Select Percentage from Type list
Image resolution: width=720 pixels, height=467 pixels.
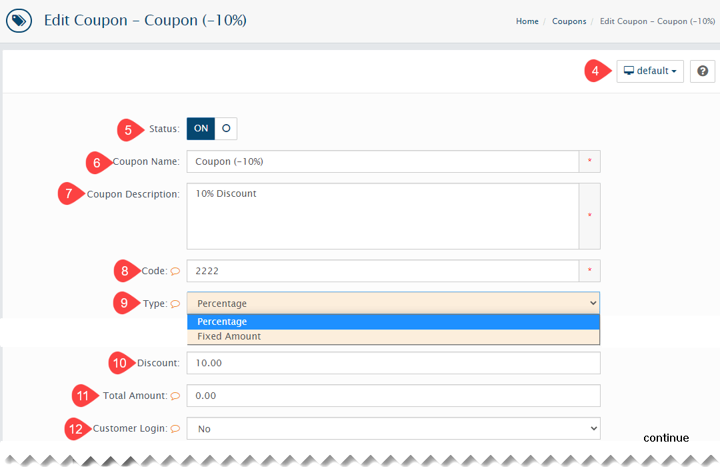[x=393, y=322]
